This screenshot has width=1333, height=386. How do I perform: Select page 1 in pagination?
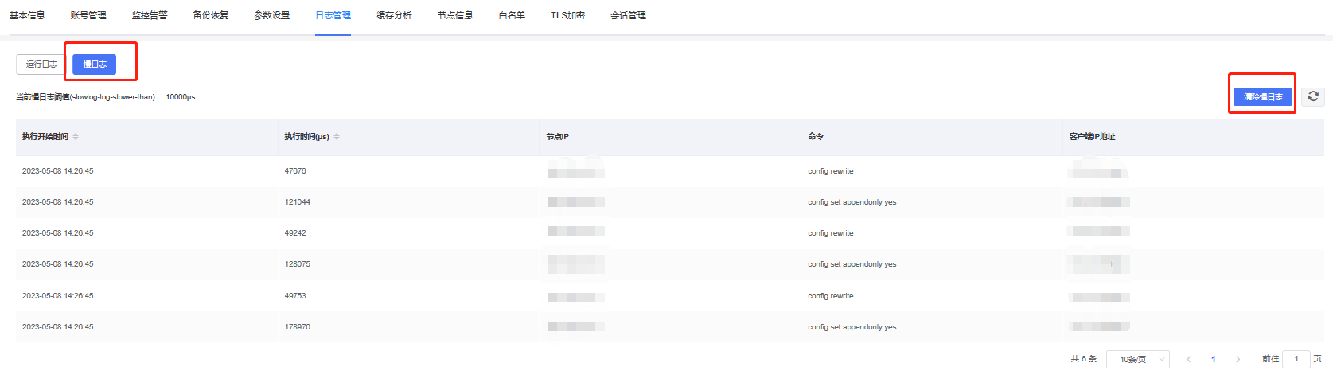coord(1213,360)
